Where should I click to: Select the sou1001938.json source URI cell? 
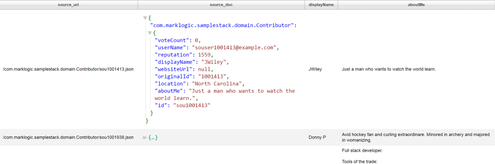pyautogui.click(x=68, y=137)
